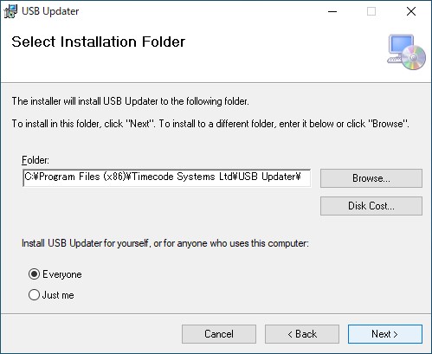Click the "Select Installation Folder" heading

pyautogui.click(x=98, y=42)
